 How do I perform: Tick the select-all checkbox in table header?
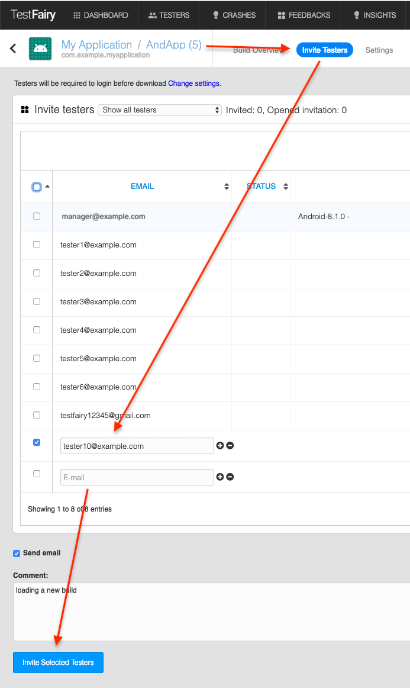click(37, 187)
